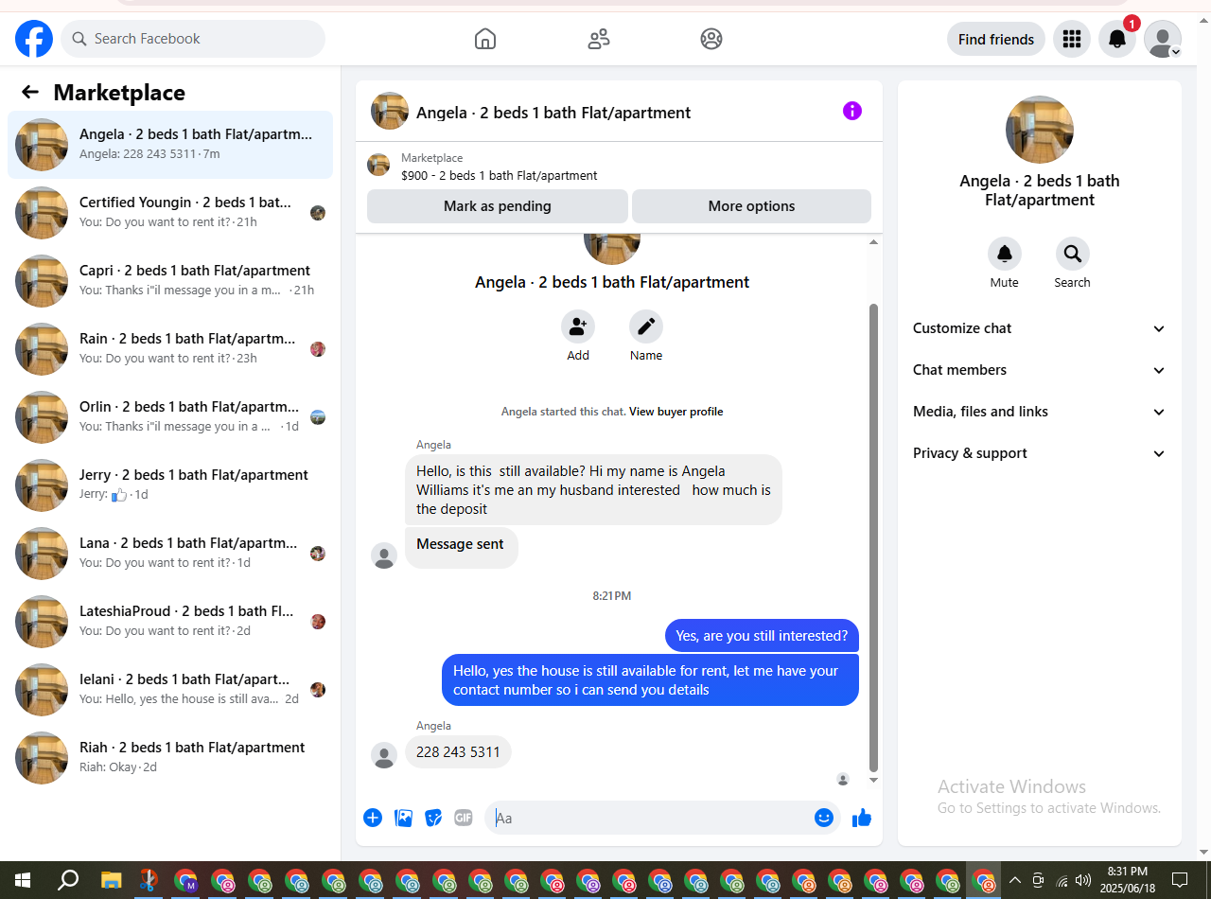Open the Ielani conversation
1211x899 pixels.
[x=170, y=690]
